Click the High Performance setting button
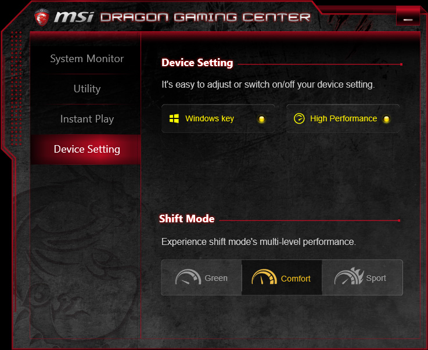 pos(343,118)
